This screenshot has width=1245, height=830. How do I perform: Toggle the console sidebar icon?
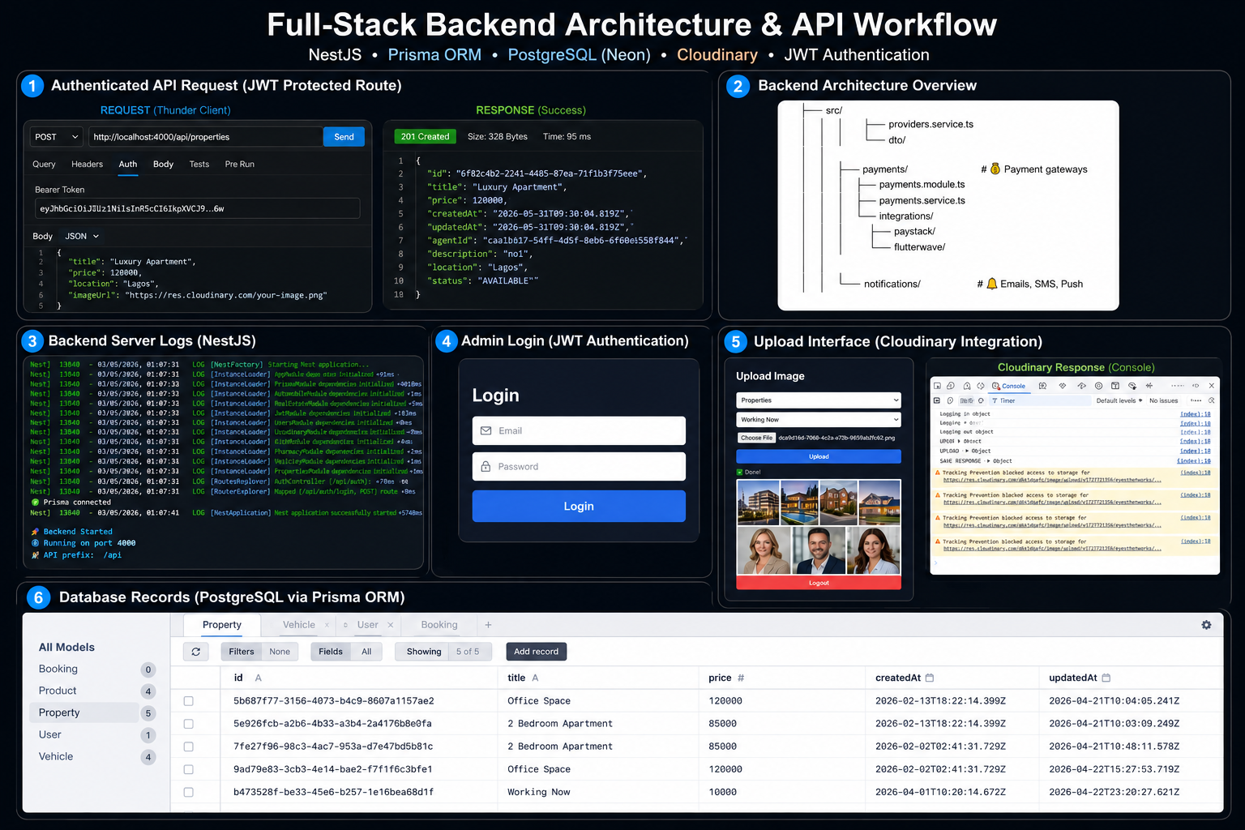coord(937,400)
